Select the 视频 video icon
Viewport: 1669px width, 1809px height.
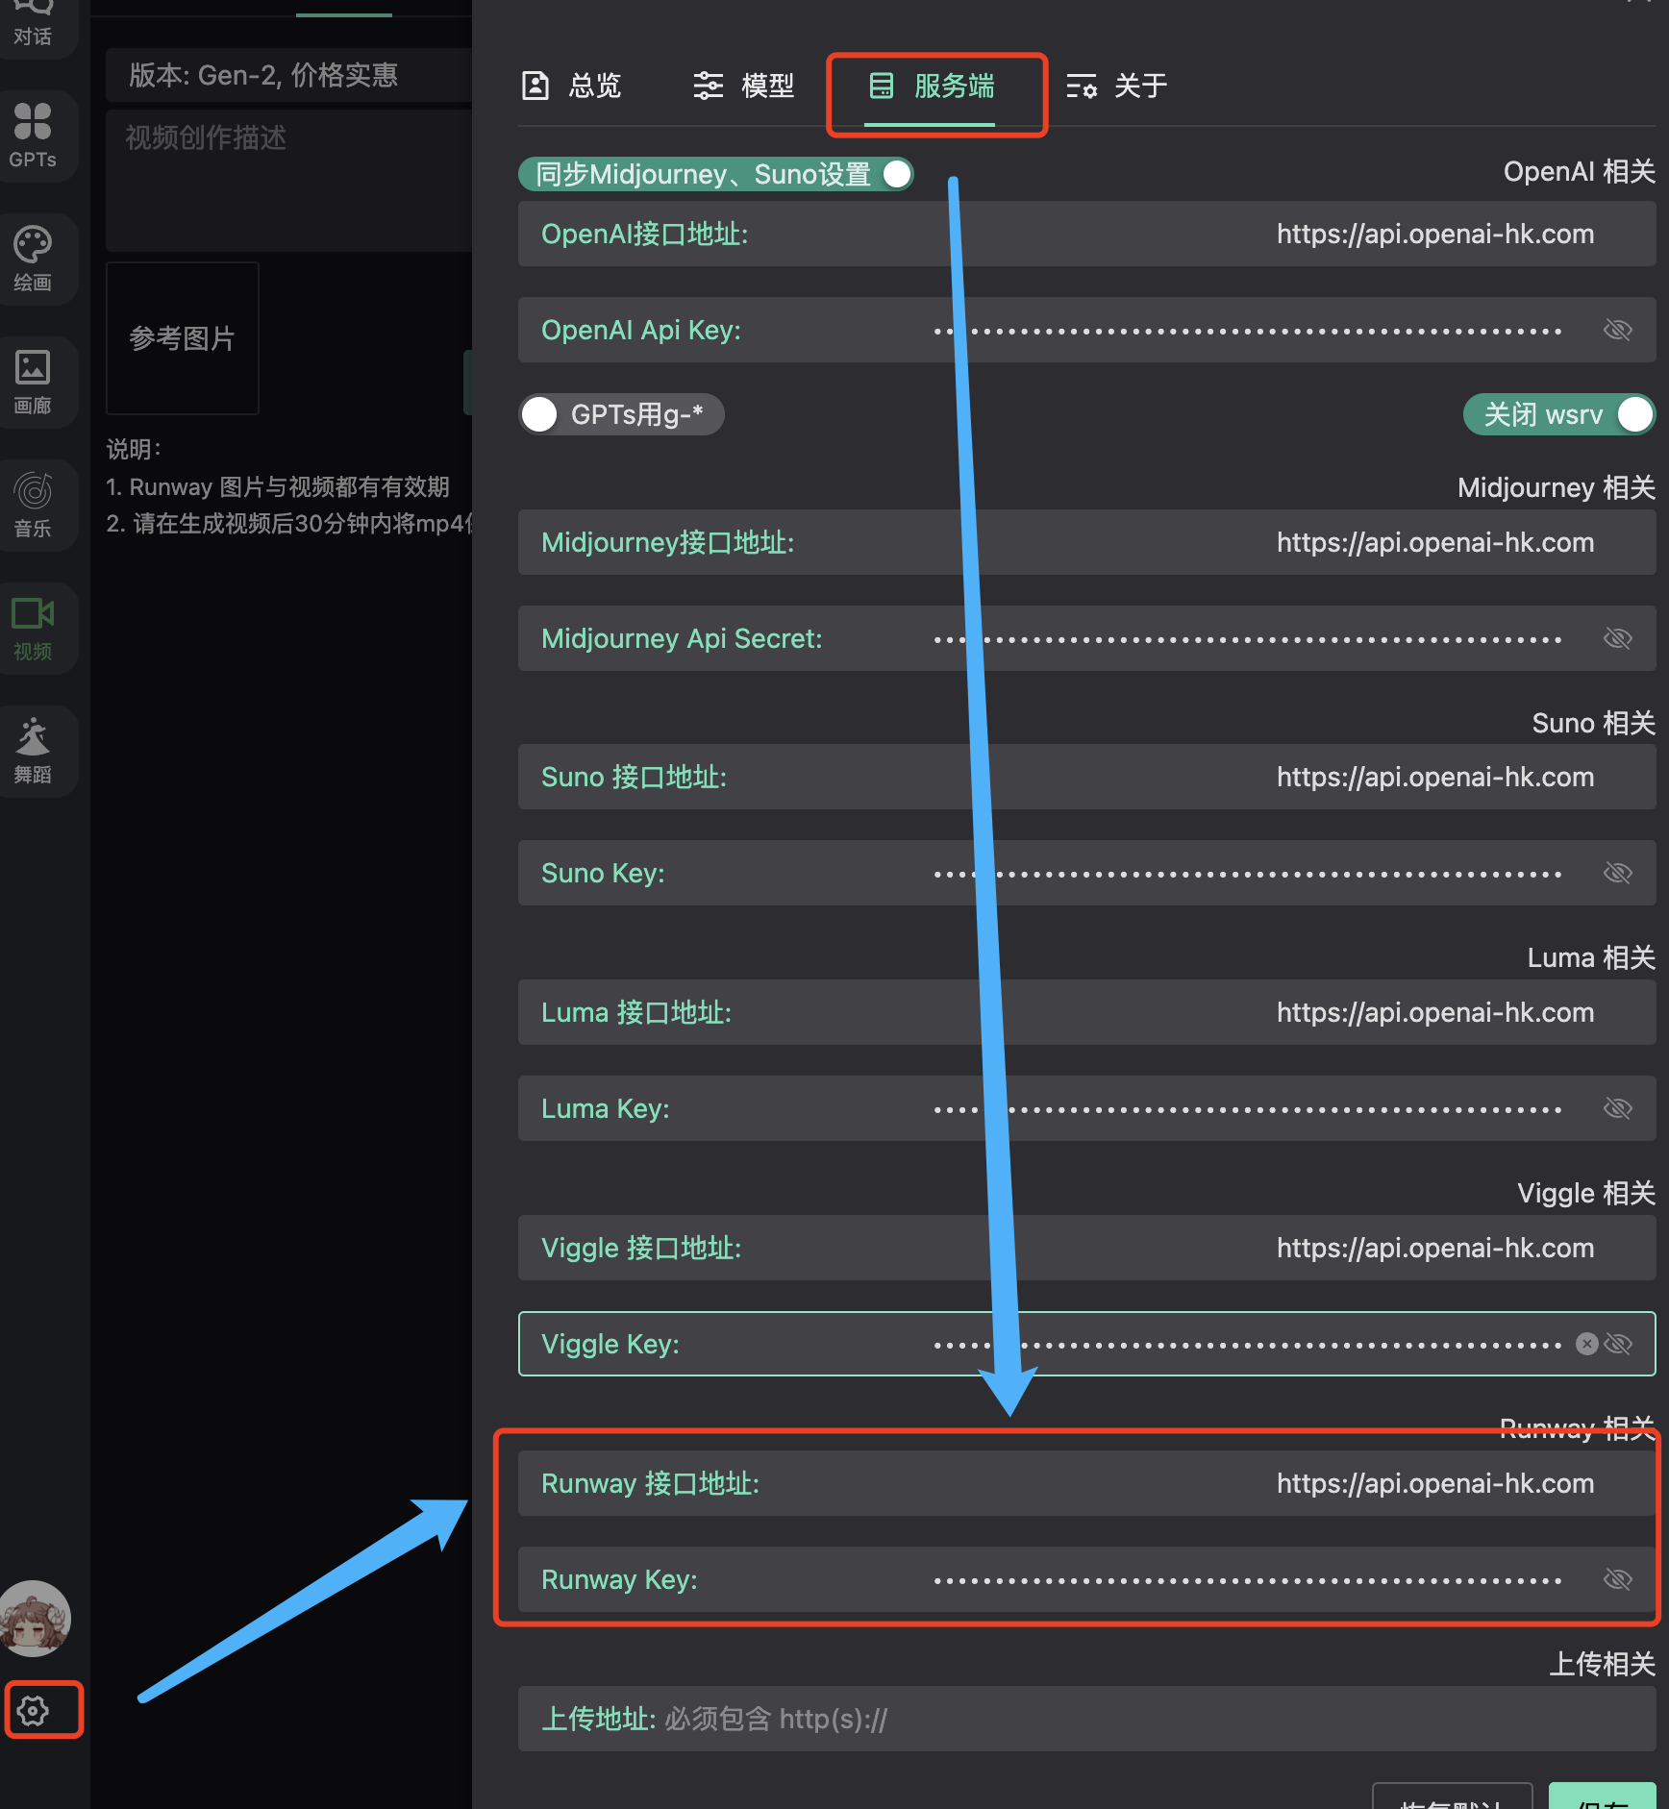click(33, 627)
